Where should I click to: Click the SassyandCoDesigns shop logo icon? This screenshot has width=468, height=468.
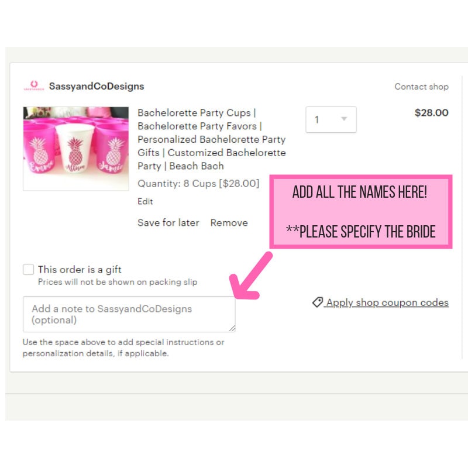pyautogui.click(x=34, y=85)
